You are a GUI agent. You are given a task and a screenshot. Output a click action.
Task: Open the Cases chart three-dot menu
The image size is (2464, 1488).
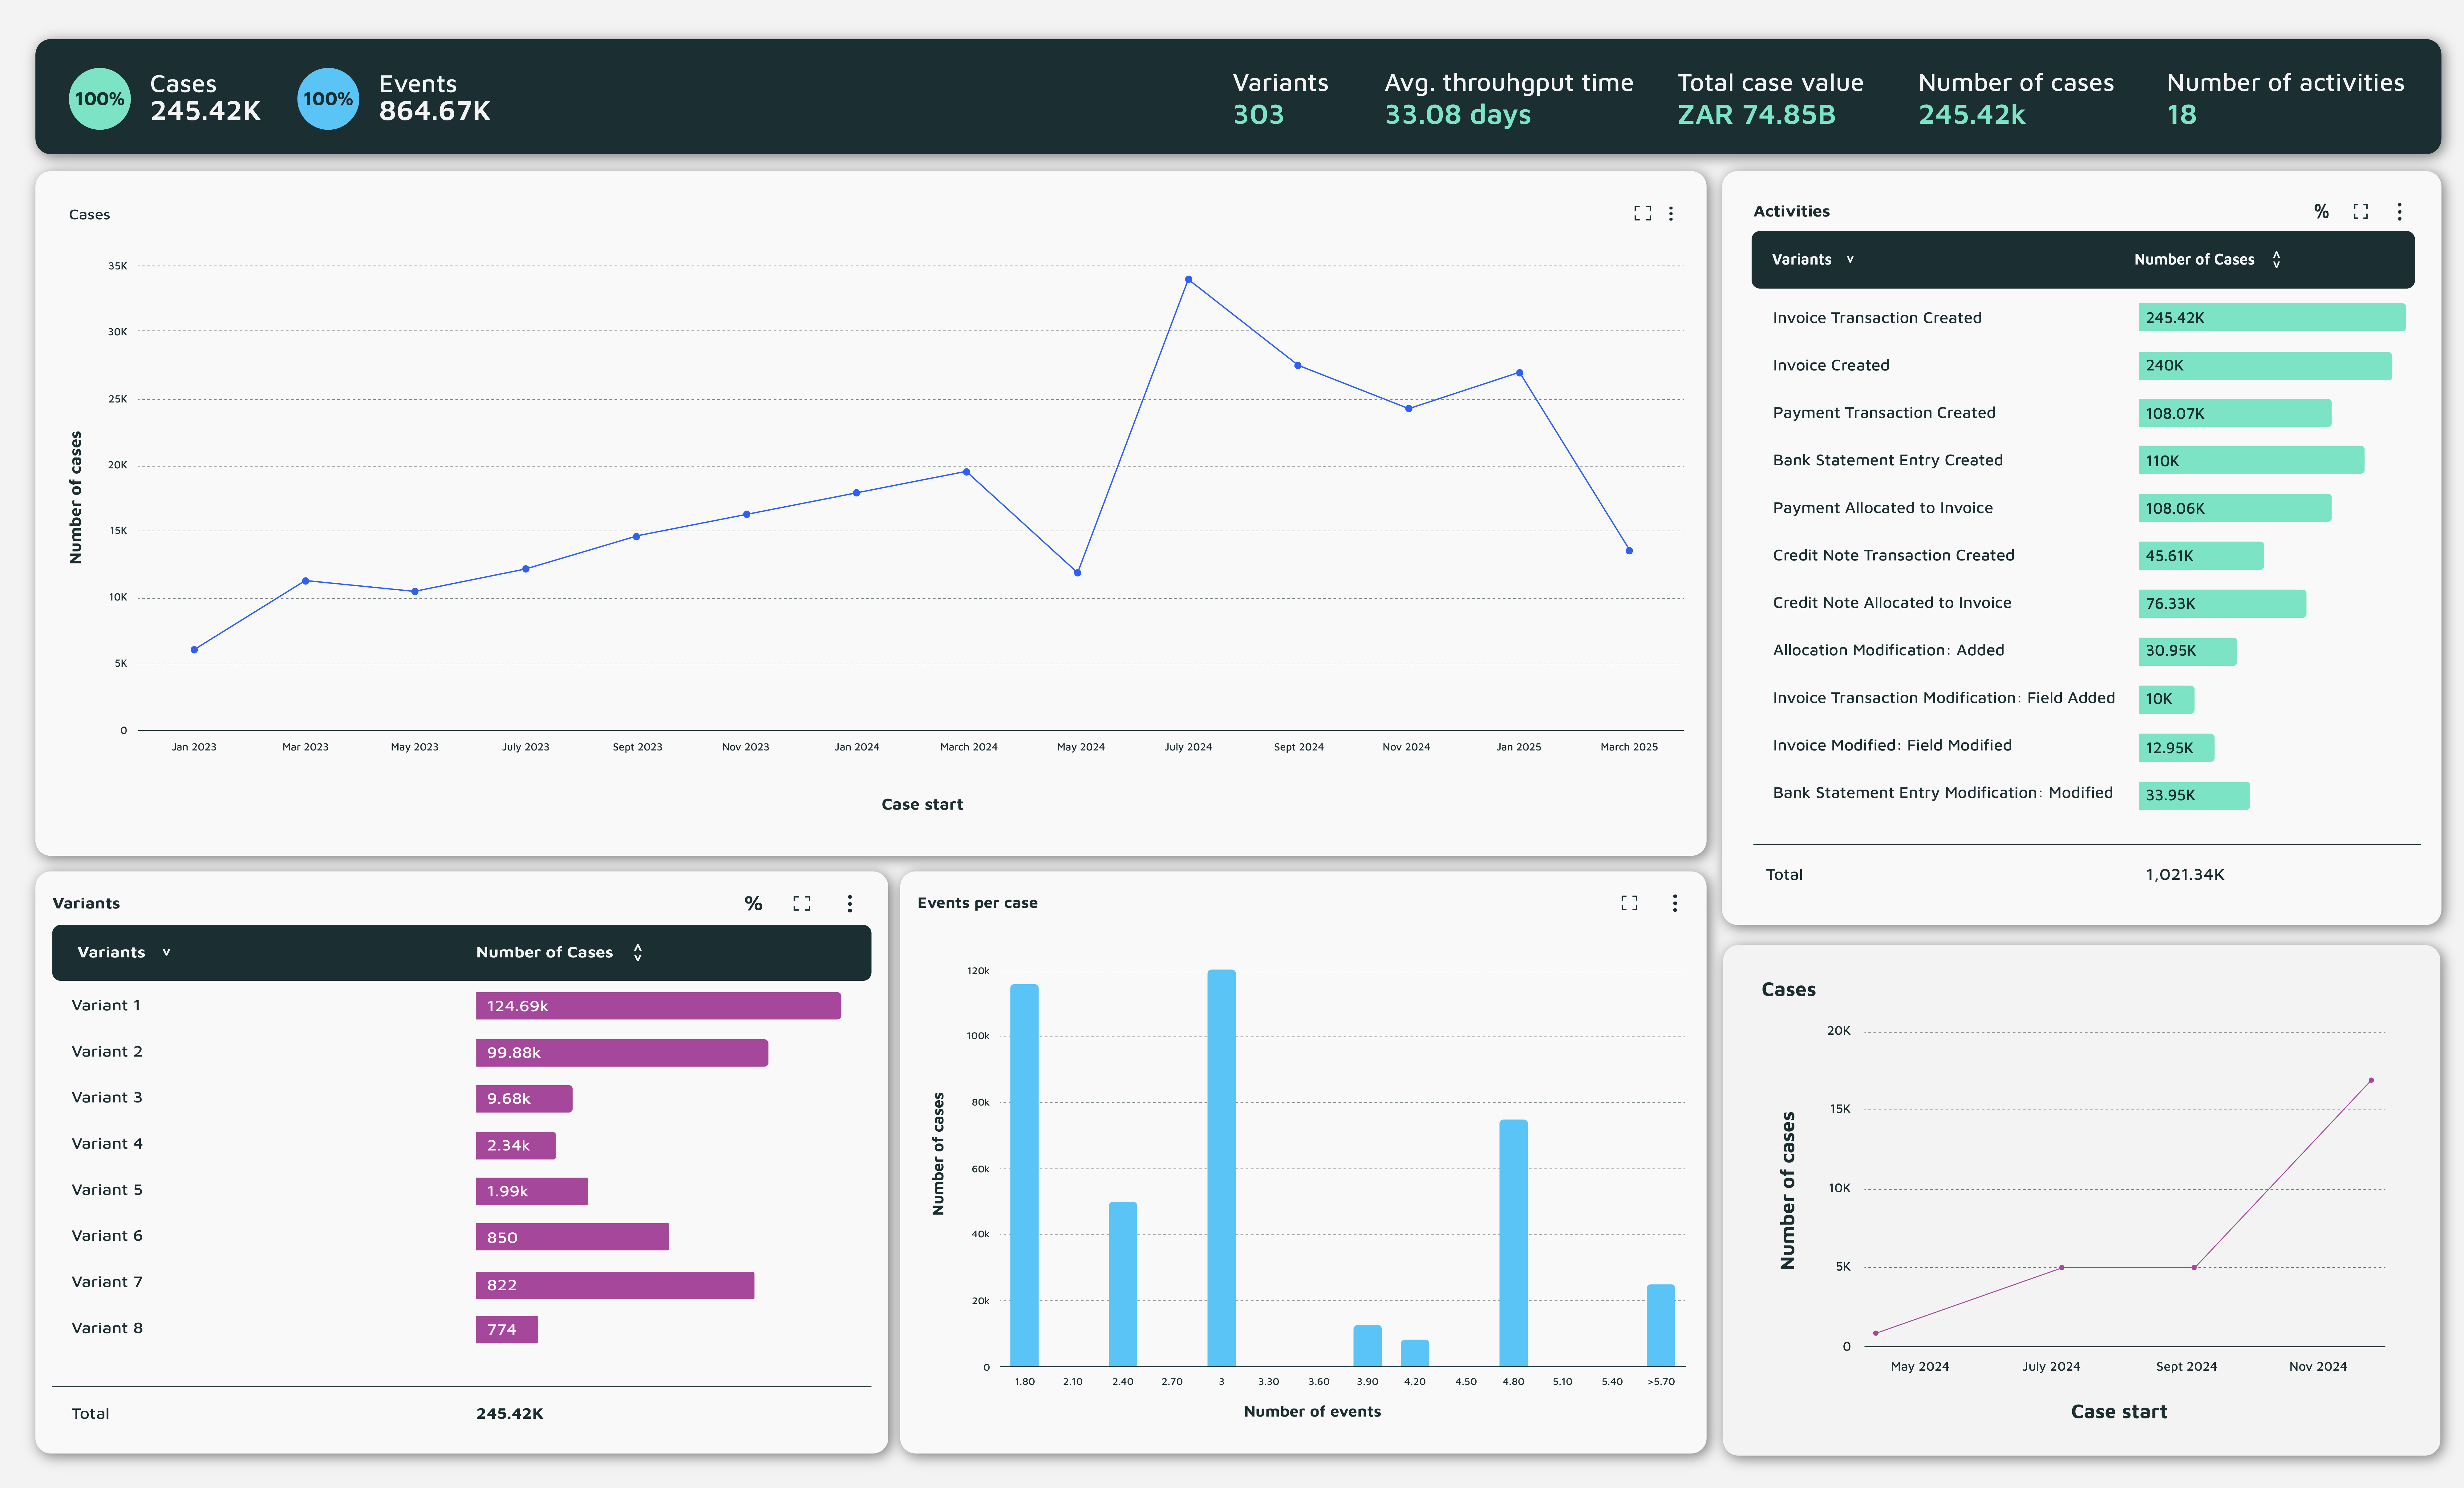[x=1671, y=214]
